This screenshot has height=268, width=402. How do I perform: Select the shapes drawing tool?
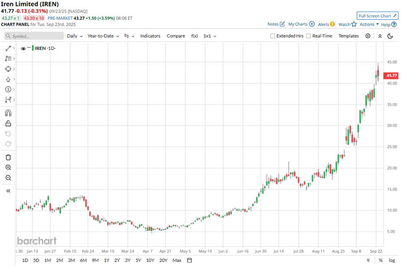[8, 69]
